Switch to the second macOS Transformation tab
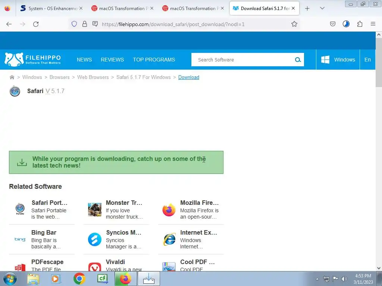This screenshot has width=382, height=286. point(192,8)
